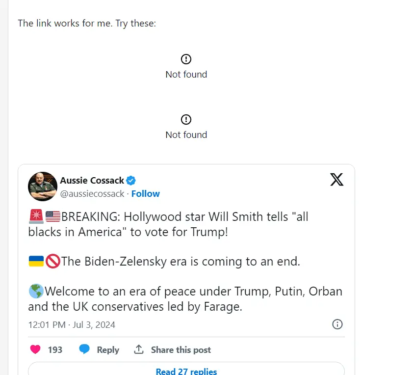This screenshot has width=413, height=375.
Task: Click second Not found warning icon
Action: pyautogui.click(x=186, y=120)
